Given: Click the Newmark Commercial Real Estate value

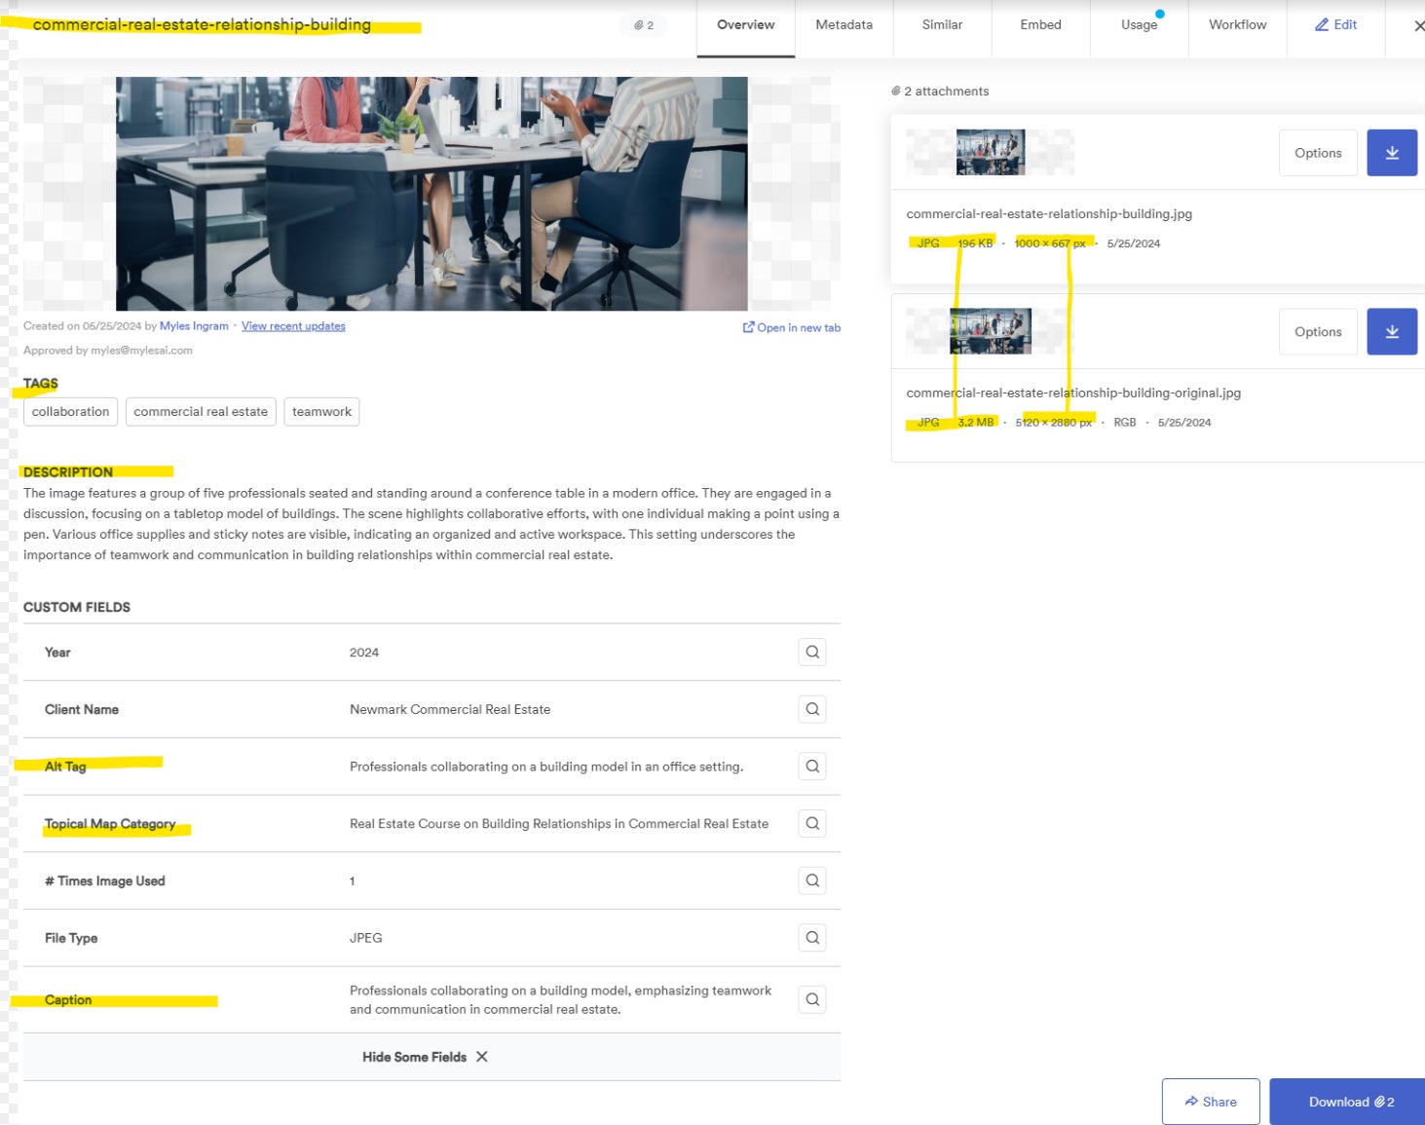Looking at the screenshot, I should (x=450, y=710).
